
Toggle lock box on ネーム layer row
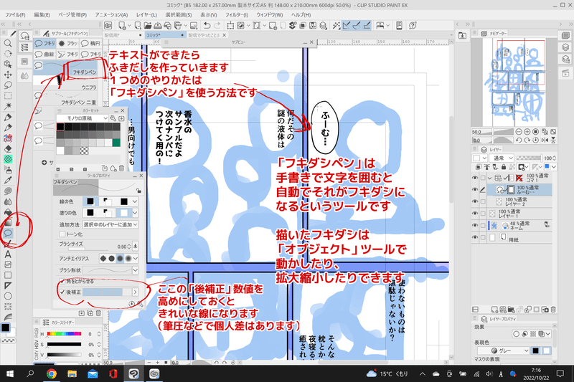click(x=483, y=225)
